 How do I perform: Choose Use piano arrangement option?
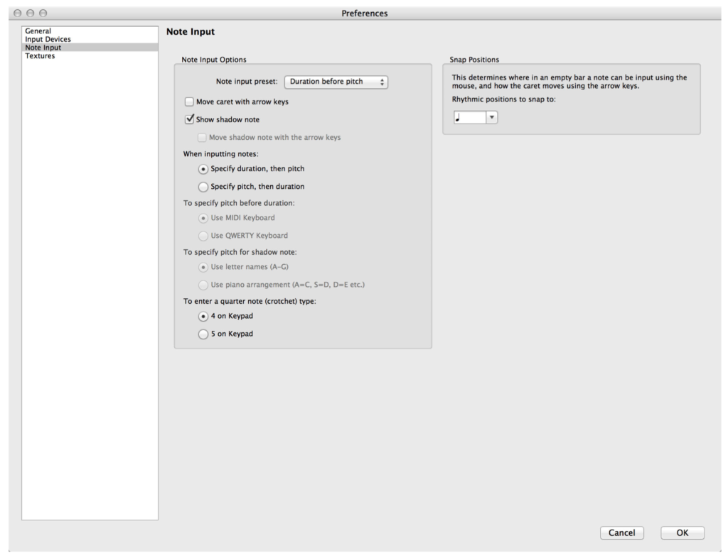(x=203, y=284)
